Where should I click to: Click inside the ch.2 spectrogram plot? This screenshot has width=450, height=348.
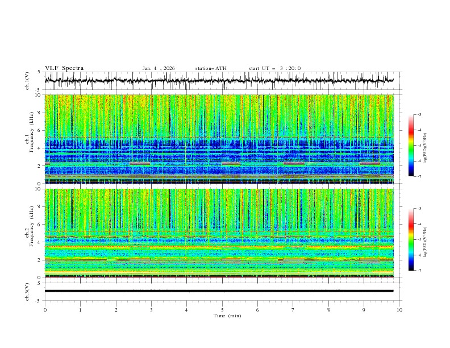[x=222, y=233]
